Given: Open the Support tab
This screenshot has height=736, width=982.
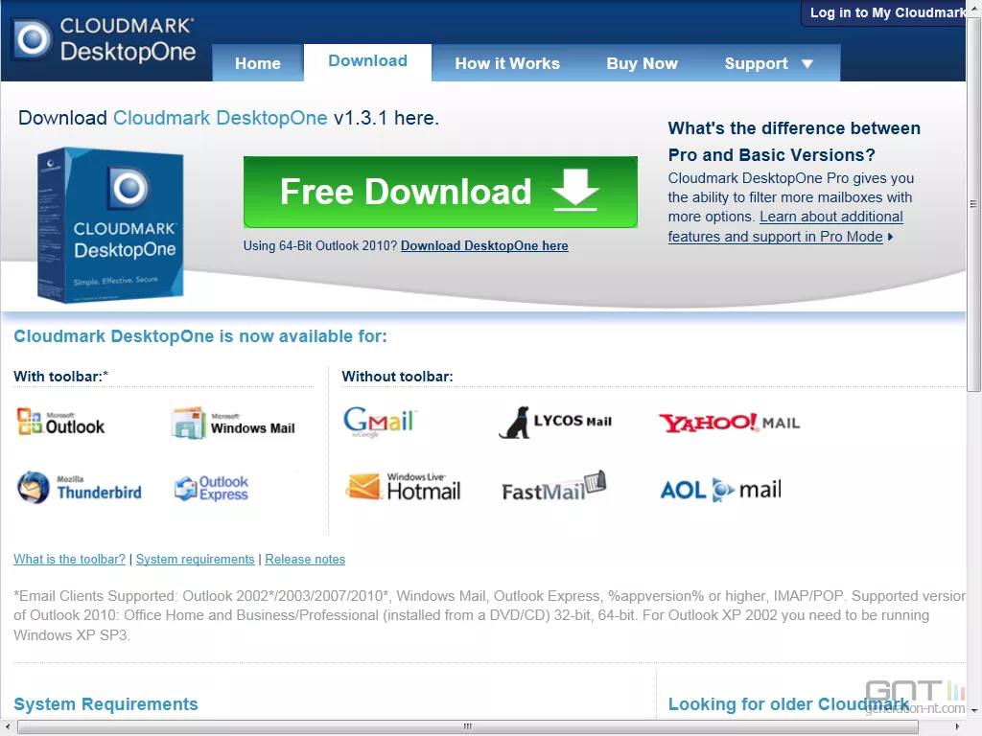Looking at the screenshot, I should tap(769, 63).
